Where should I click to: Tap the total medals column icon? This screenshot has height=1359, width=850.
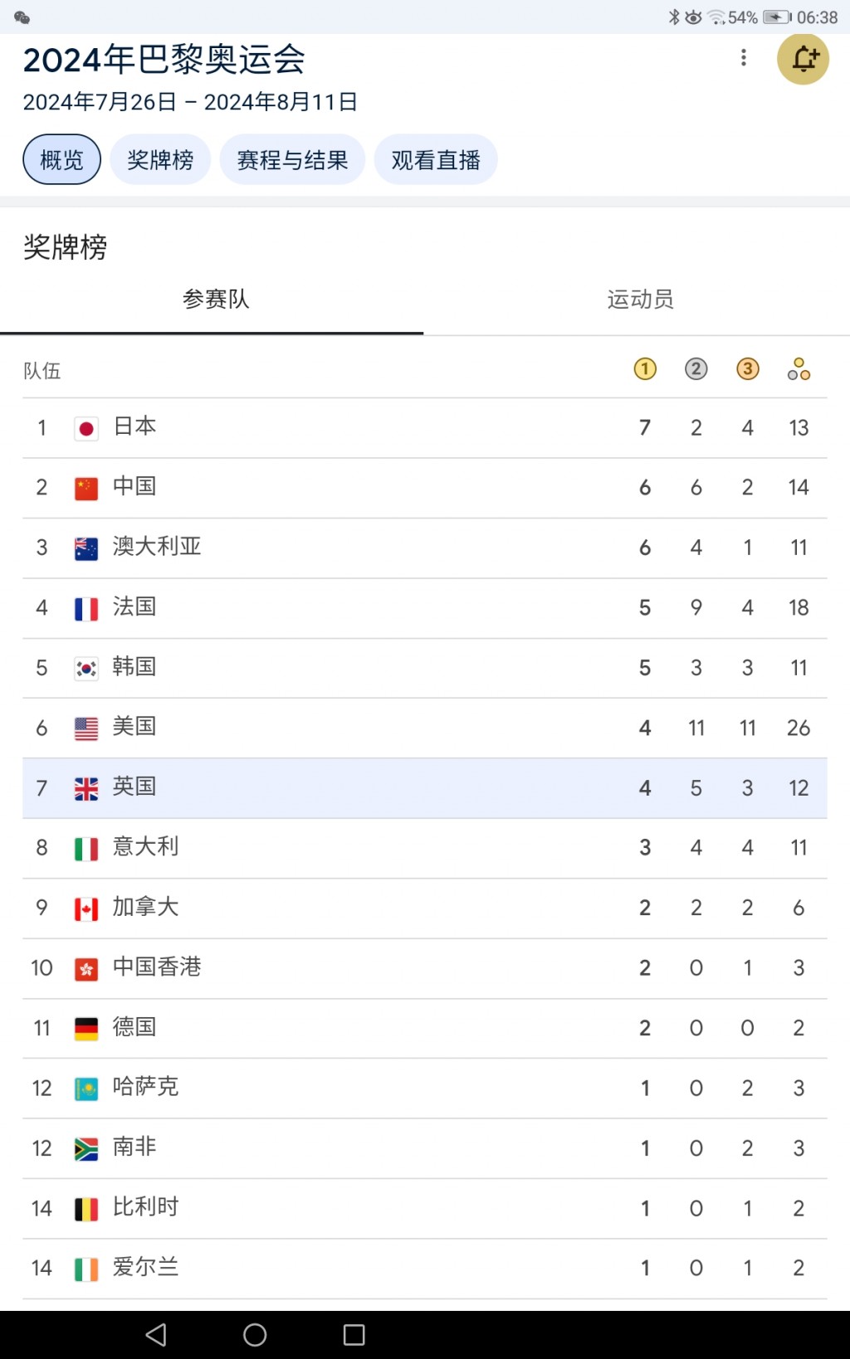pyautogui.click(x=799, y=369)
